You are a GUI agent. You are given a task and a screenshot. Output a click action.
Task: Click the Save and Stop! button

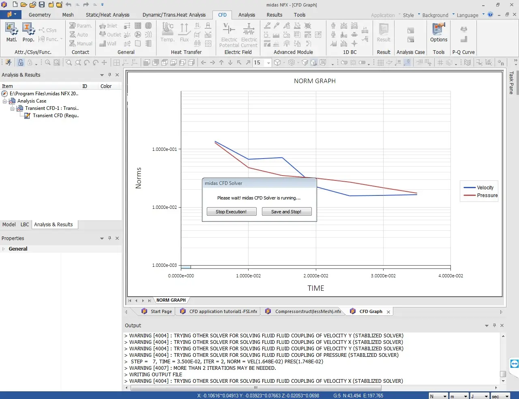coord(287,211)
